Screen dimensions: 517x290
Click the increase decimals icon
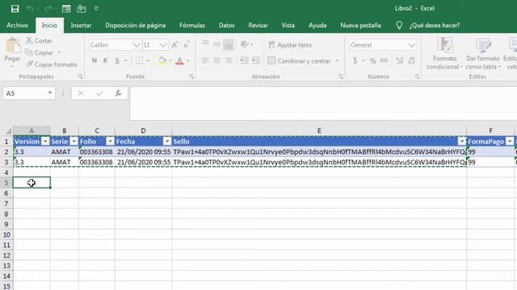pos(400,61)
